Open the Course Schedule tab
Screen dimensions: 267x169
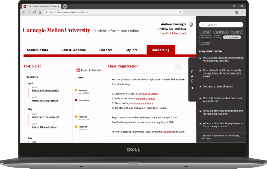point(73,50)
